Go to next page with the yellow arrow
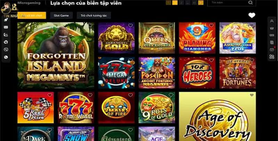 [x=201, y=2]
